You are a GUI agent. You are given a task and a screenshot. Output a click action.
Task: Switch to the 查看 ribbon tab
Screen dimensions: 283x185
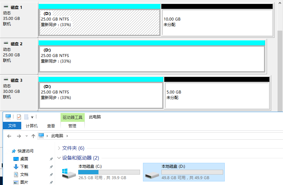point(51,126)
